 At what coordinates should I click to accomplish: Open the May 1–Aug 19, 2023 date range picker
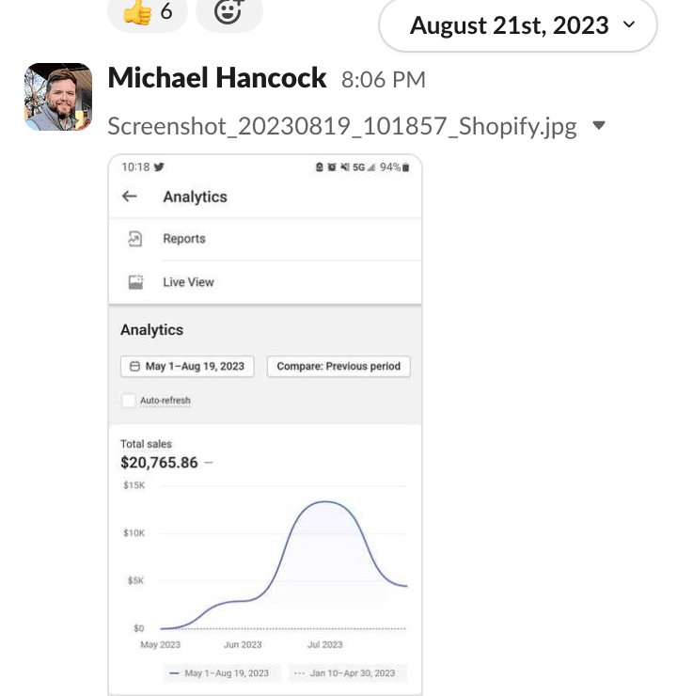[x=188, y=366]
